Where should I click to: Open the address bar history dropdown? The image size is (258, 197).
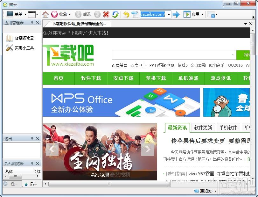click(169, 15)
